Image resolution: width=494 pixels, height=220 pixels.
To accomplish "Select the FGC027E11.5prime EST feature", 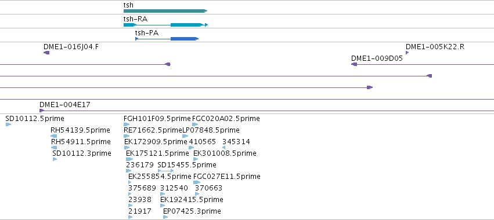I will point(197,182).
